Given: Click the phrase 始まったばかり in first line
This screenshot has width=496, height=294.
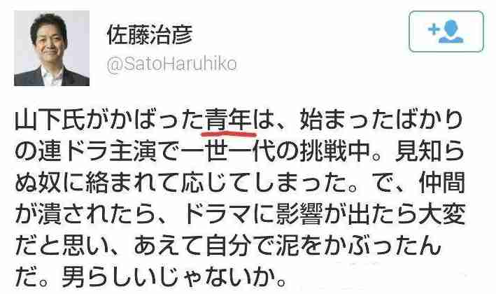Looking at the screenshot, I should pyautogui.click(x=381, y=120).
